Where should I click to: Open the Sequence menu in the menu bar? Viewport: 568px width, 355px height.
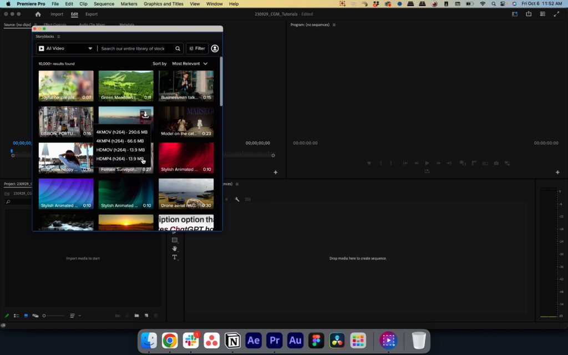(104, 4)
